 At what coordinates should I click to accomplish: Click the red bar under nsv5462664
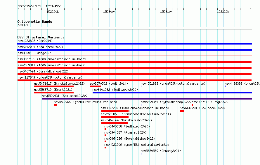[115, 123]
